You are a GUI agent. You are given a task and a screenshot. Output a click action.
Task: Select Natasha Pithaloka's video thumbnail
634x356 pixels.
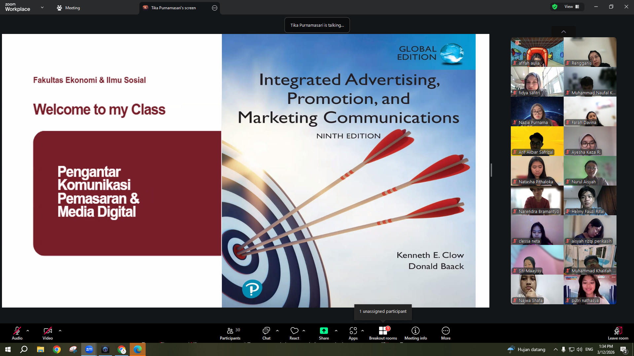tap(537, 171)
